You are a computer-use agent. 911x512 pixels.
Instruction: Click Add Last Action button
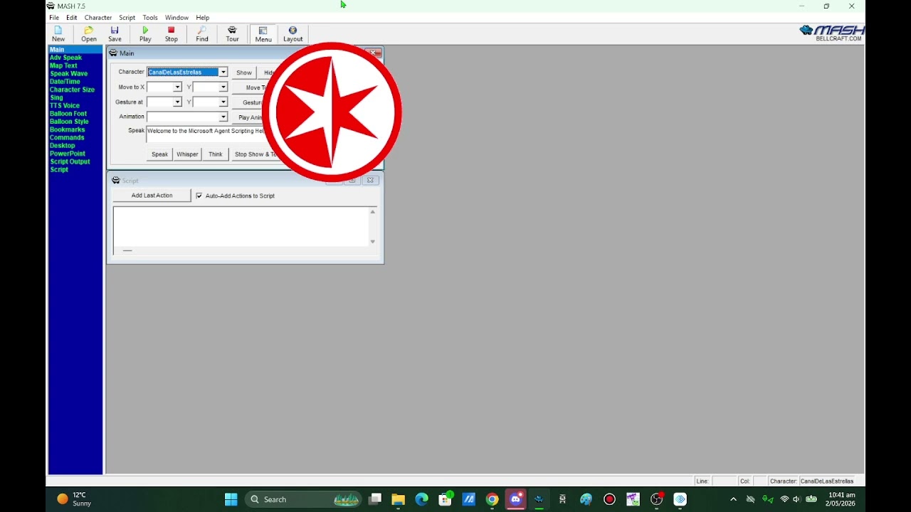[x=152, y=196]
